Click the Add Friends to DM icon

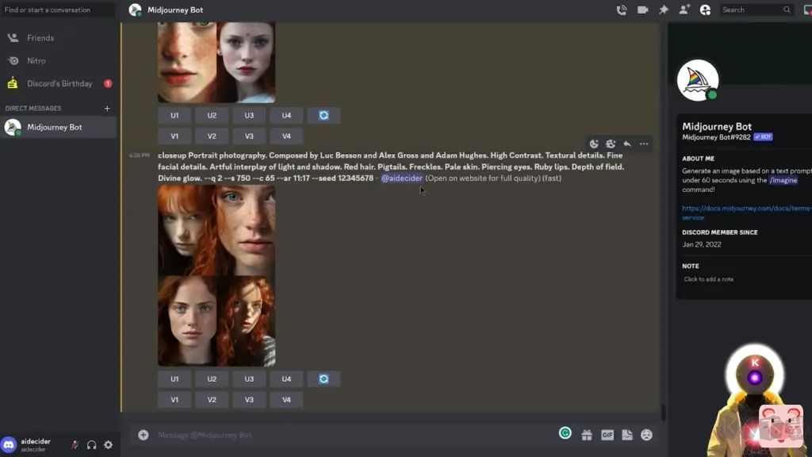point(684,10)
